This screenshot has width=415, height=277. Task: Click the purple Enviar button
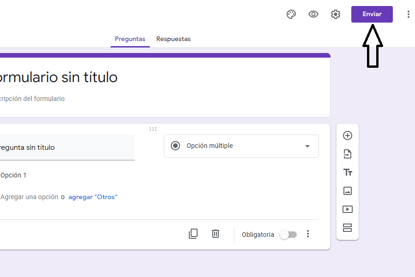click(372, 14)
